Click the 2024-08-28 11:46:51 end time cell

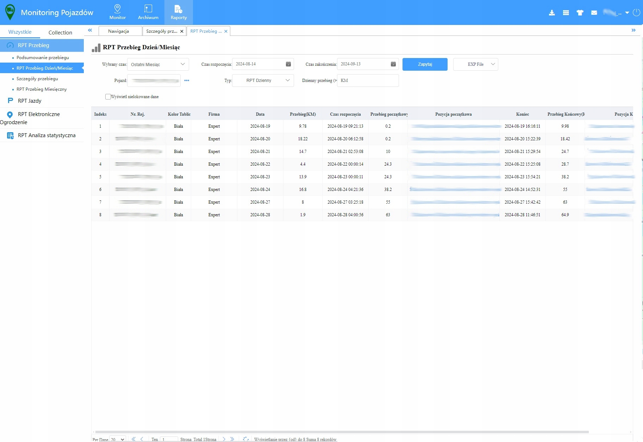point(523,215)
